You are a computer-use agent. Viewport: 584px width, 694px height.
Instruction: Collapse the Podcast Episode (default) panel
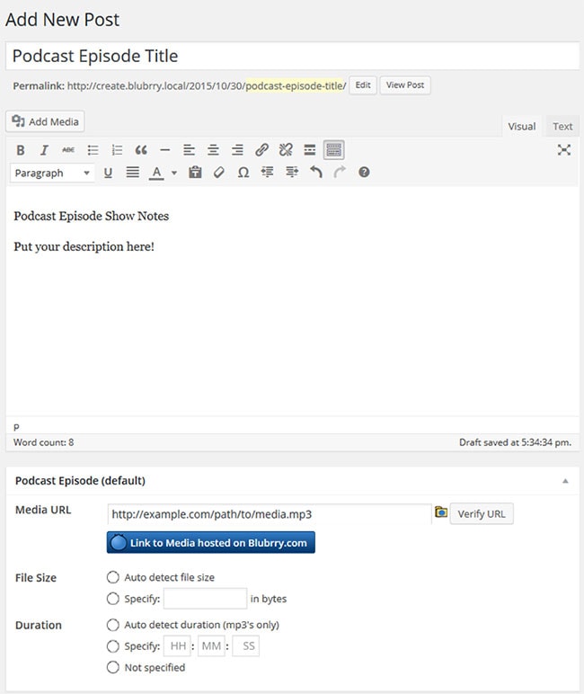click(x=565, y=481)
